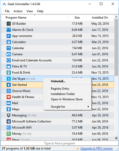Click the Mail envelope icon
This screenshot has width=119, height=151.
coord(9,103)
